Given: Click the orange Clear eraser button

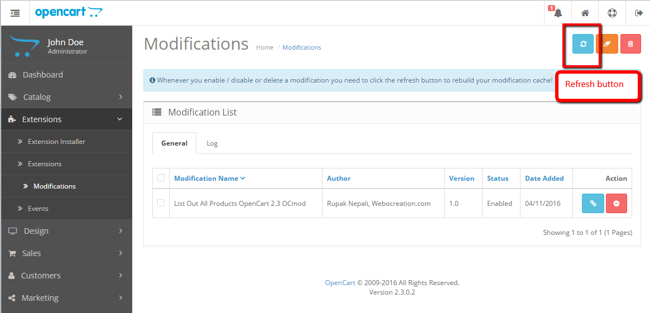Looking at the screenshot, I should (607, 44).
